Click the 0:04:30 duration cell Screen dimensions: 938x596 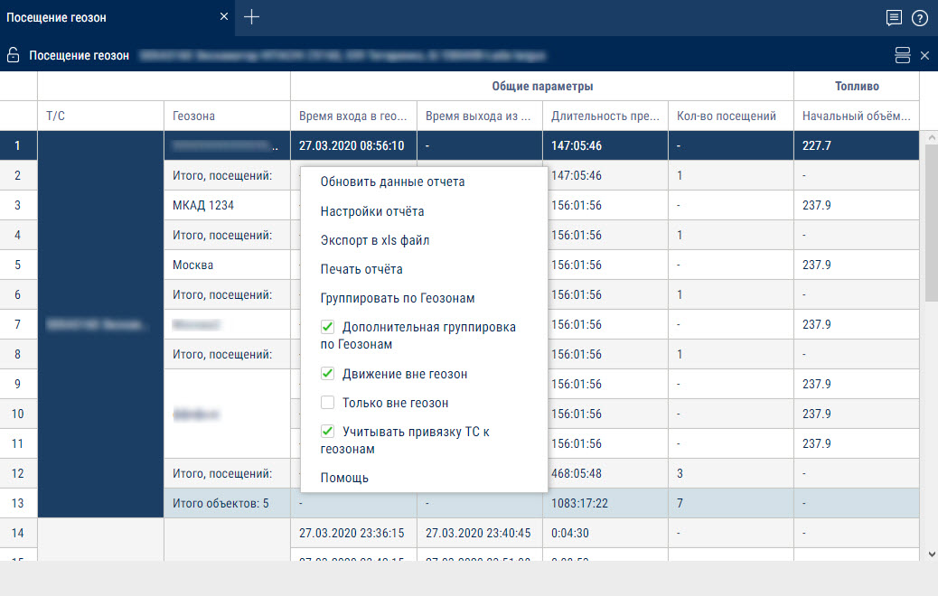pos(605,533)
